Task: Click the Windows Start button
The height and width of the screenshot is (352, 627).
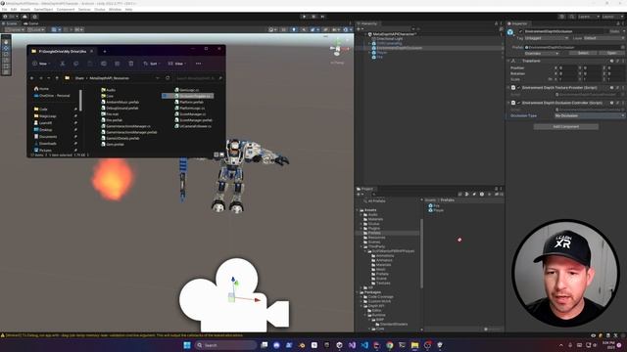Action: [x=187, y=345]
